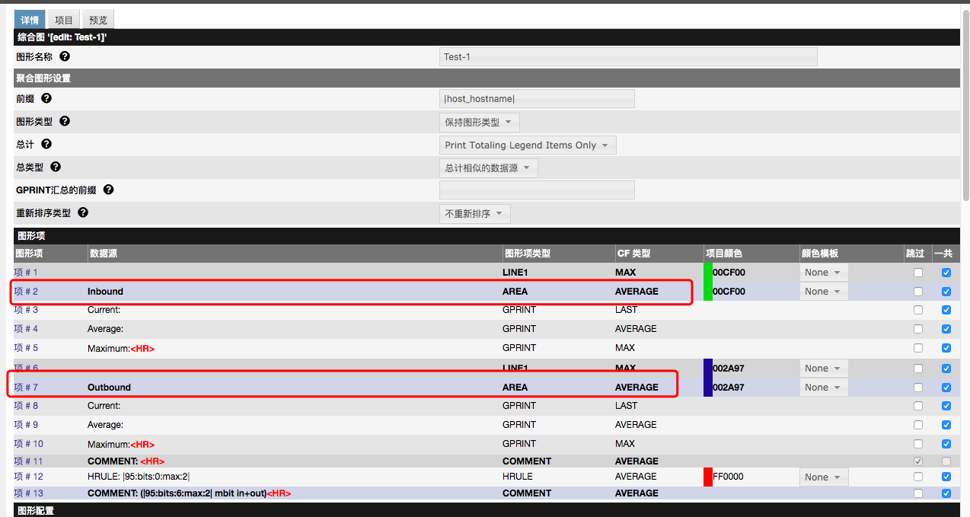Open help for 重新排序类型
Screen dimensions: 970x517
[82, 212]
